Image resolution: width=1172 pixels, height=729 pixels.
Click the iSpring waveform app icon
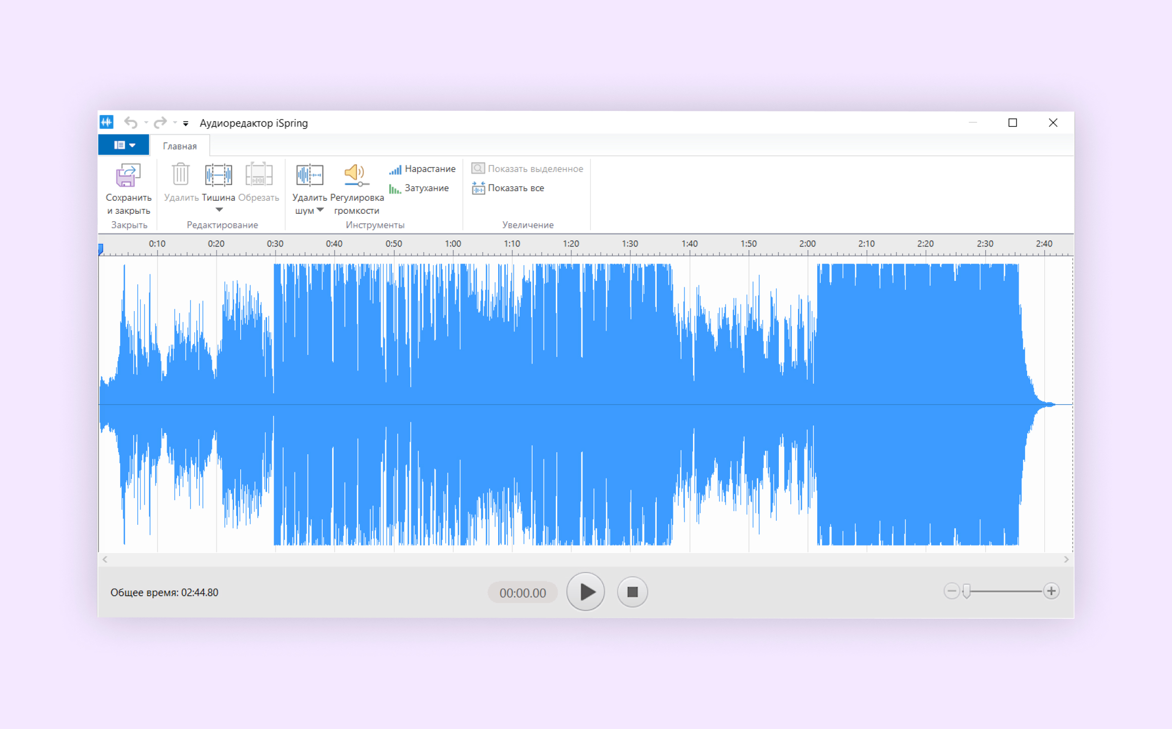pyautogui.click(x=106, y=122)
